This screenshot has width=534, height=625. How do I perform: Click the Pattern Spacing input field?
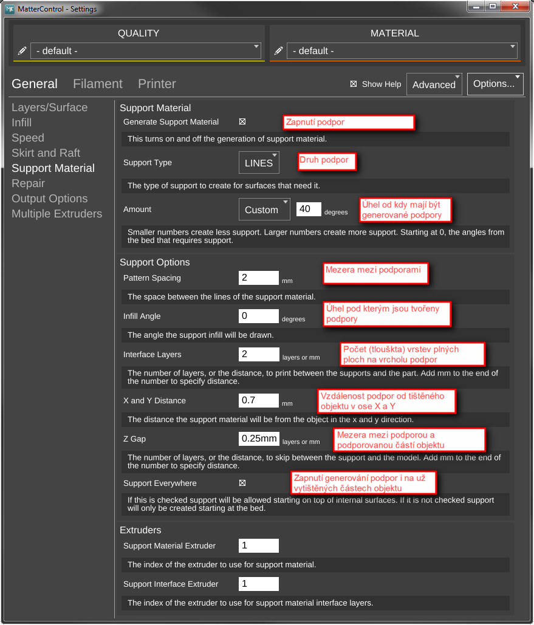pos(258,278)
